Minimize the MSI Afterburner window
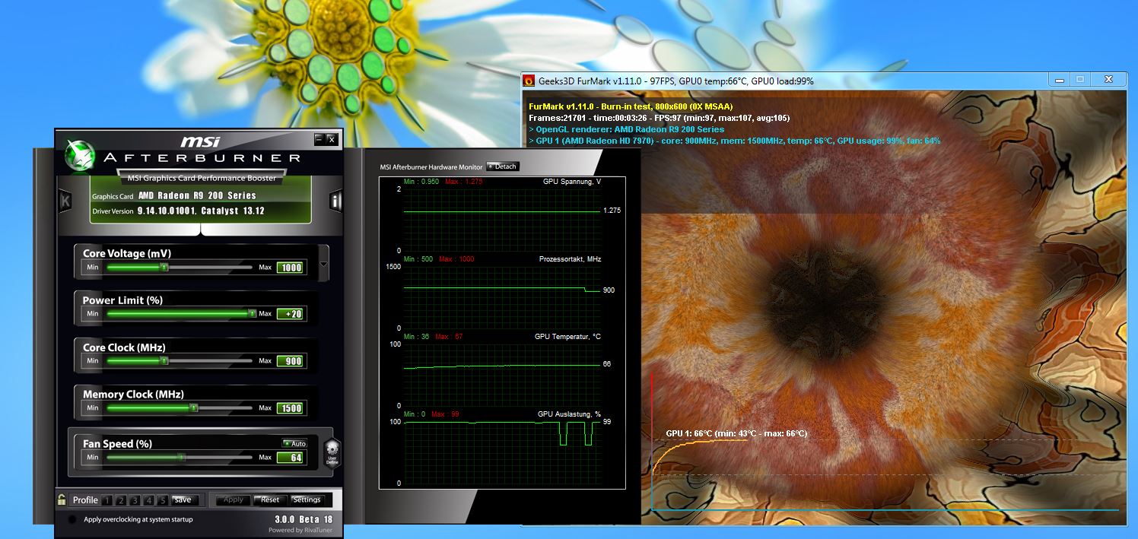Image resolution: width=1138 pixels, height=539 pixels. (x=319, y=139)
